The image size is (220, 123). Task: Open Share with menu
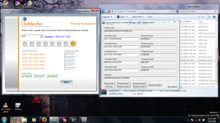point(138,17)
